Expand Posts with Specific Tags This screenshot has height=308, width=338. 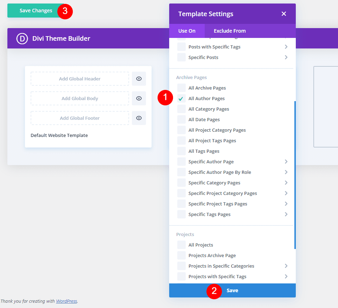pos(286,47)
